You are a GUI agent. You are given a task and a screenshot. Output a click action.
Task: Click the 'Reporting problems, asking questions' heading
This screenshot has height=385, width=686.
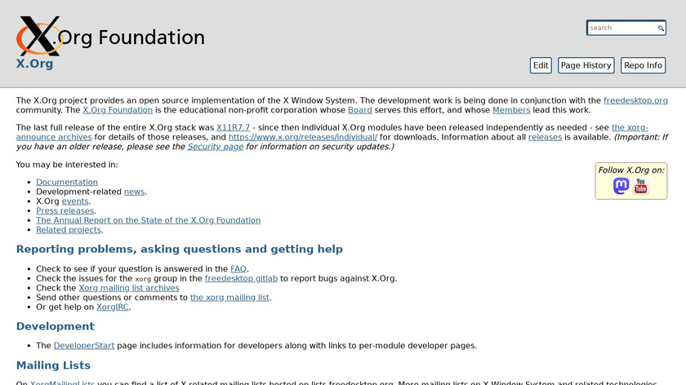click(180, 250)
